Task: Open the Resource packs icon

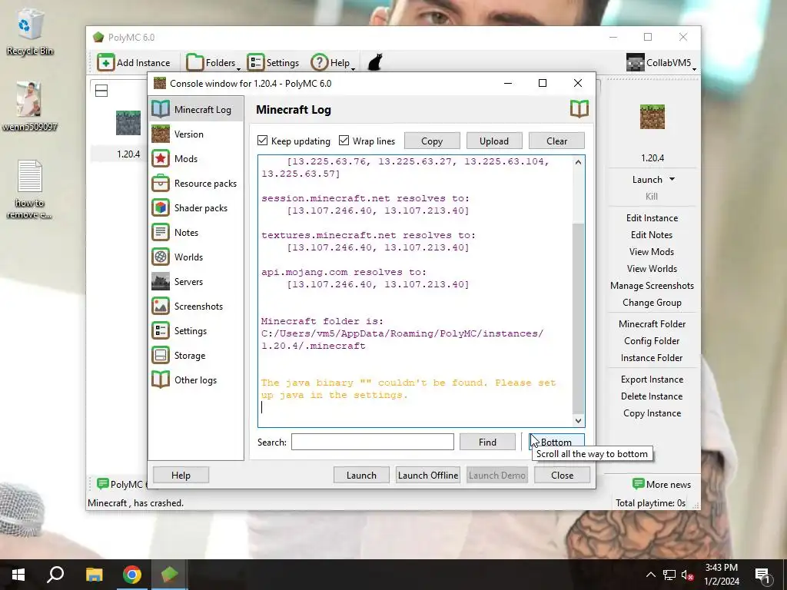Action: (x=161, y=183)
